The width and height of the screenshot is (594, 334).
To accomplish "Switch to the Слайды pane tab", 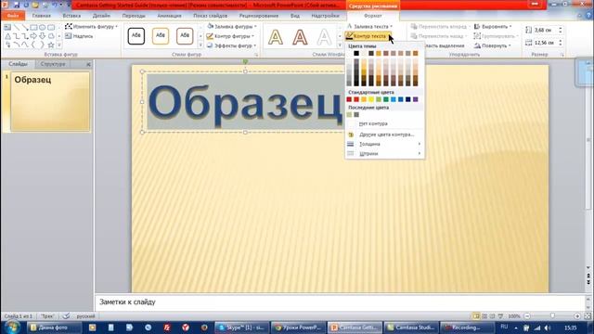I will [19, 64].
